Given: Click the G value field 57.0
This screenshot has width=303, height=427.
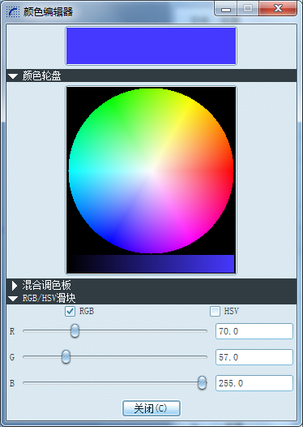Looking at the screenshot, I should pos(254,357).
